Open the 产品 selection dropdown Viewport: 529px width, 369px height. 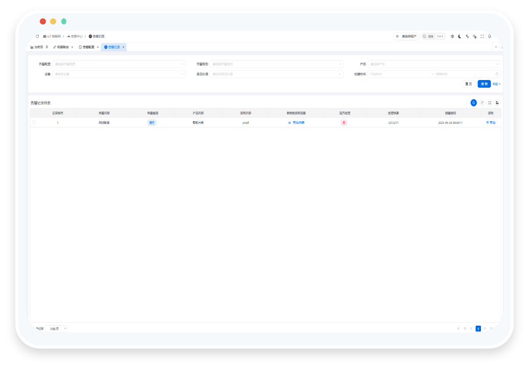(x=434, y=64)
